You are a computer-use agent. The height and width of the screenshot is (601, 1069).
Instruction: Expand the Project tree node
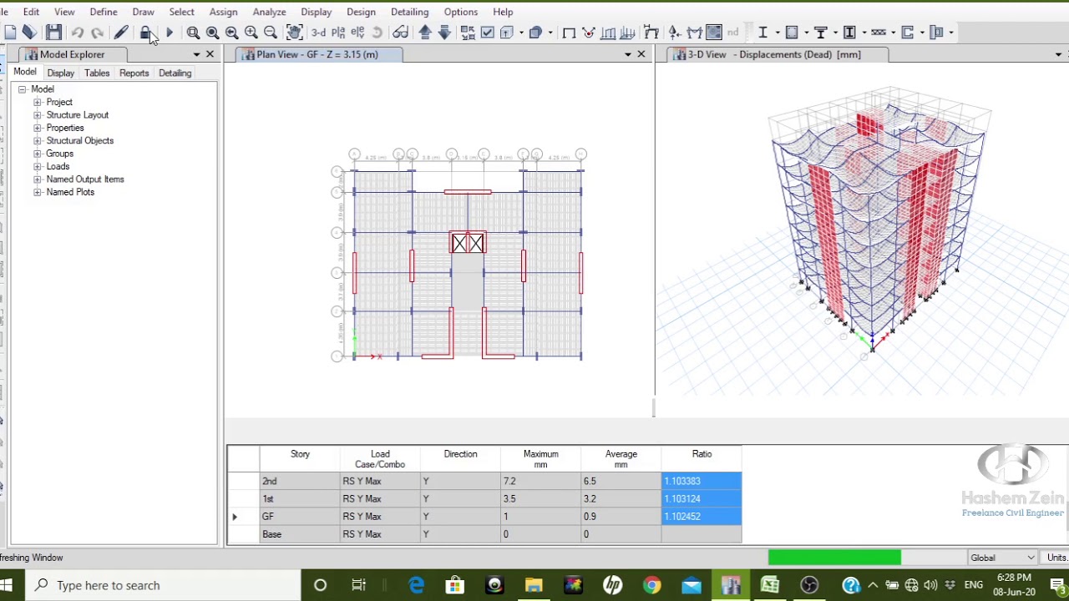(x=38, y=102)
